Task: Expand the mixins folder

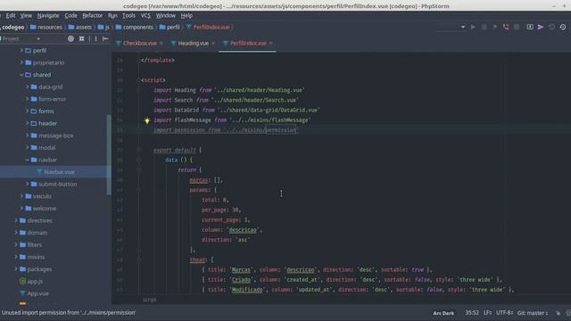Action: coord(16,257)
